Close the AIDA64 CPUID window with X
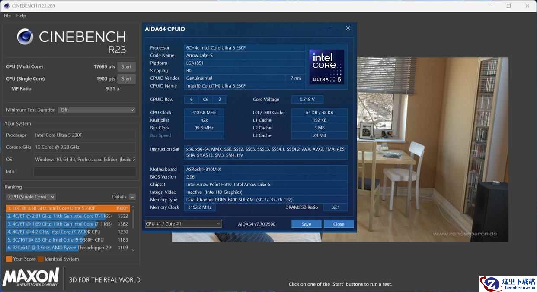 [x=348, y=28]
